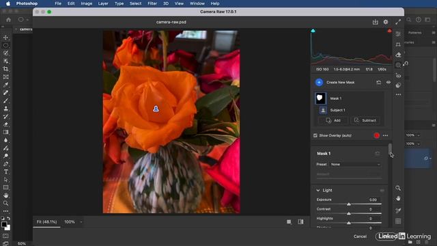The height and width of the screenshot is (246, 437).
Task: Open the Camera Raw Healing tool
Action: point(398,55)
